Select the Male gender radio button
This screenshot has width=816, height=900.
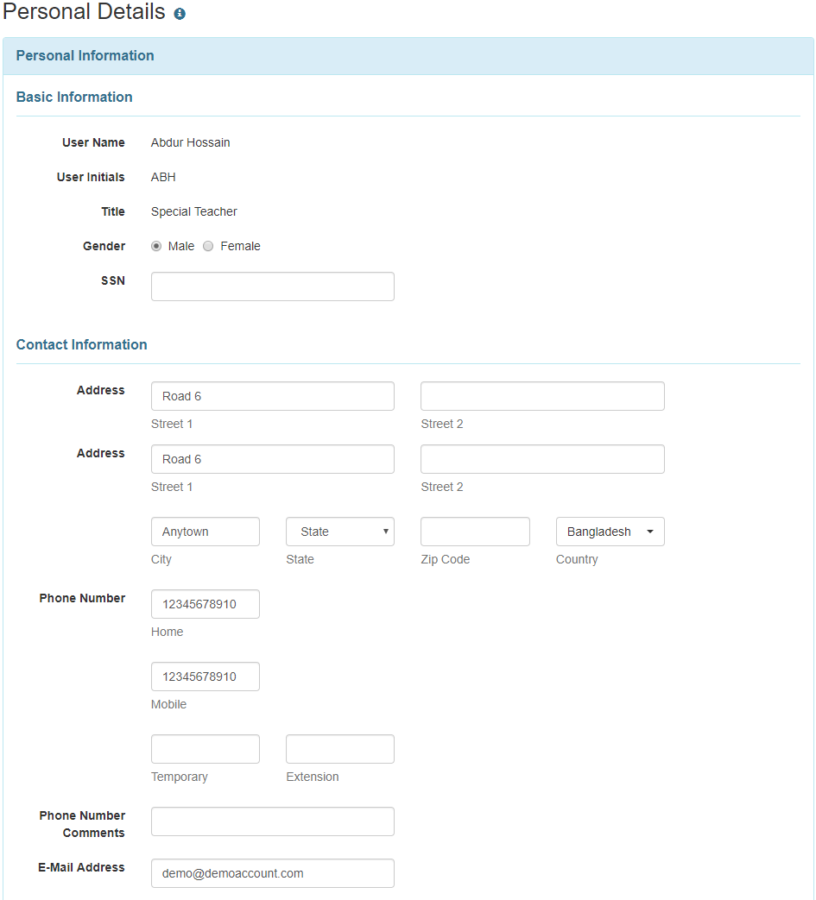(156, 246)
